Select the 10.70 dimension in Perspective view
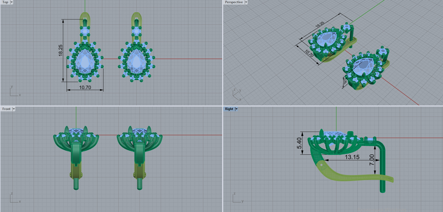The image size is (443, 212). click(309, 54)
